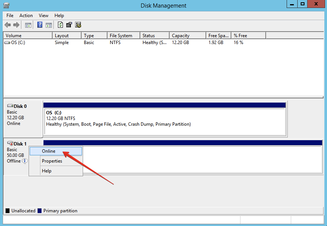The image size is (327, 226).
Task: Click Help in the context menu
Action: 46,171
